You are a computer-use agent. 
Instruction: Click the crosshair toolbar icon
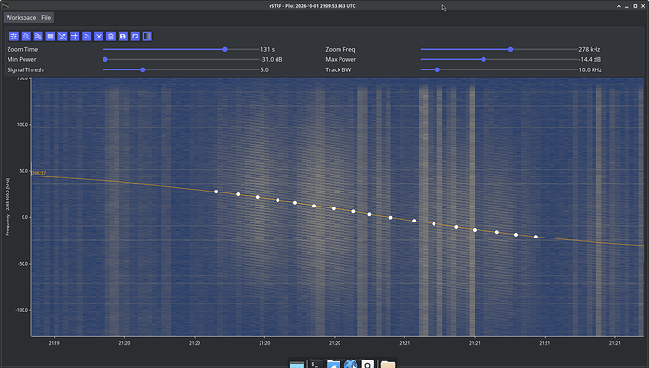(74, 37)
